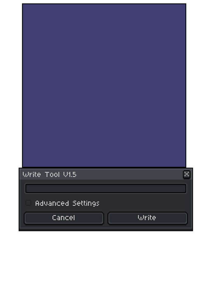Image resolution: width=207 pixels, height=304 pixels.
Task: Click inside the empty text input field
Action: (x=105, y=188)
